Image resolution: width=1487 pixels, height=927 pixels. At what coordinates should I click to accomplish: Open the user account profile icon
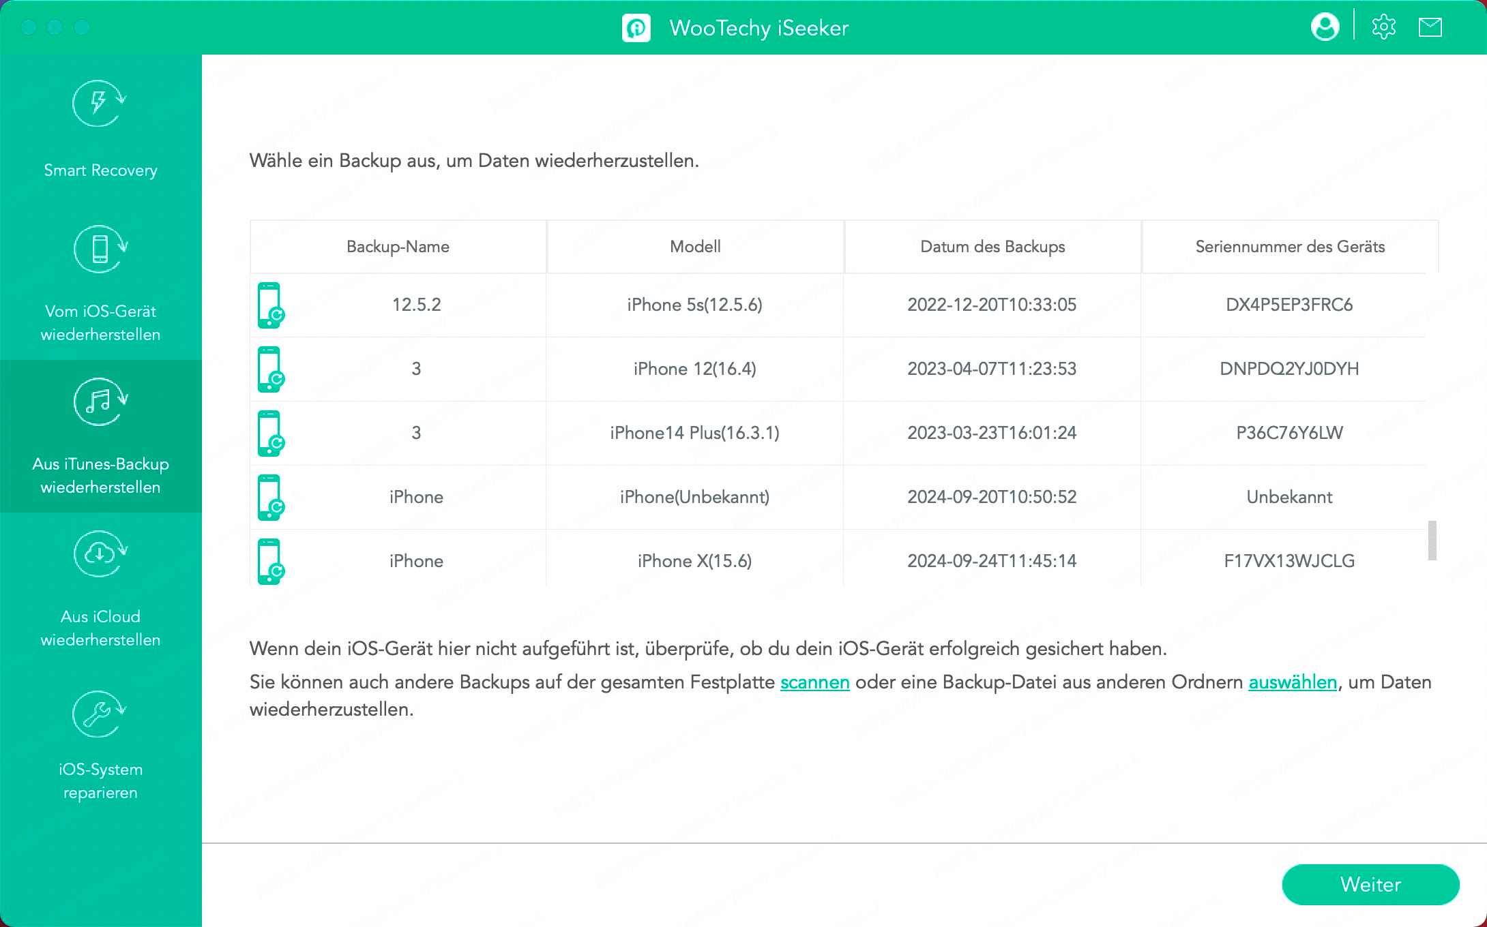(x=1325, y=27)
